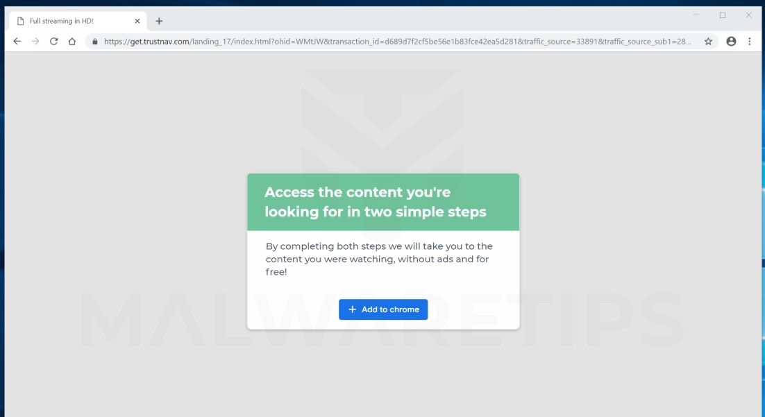Open the Chrome three-dot menu
This screenshot has width=765, height=417.
click(x=750, y=42)
